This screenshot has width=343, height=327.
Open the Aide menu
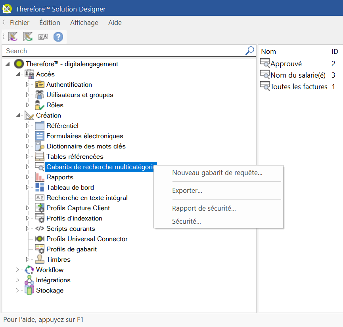pos(115,23)
